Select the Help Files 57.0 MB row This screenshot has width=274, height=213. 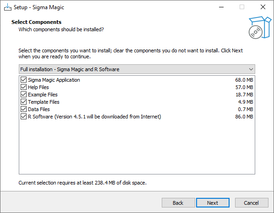click(x=137, y=87)
